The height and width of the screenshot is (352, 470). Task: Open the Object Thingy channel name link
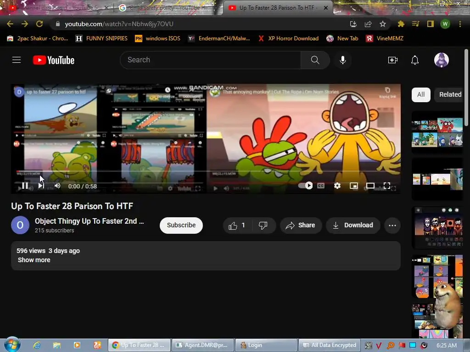(90, 221)
